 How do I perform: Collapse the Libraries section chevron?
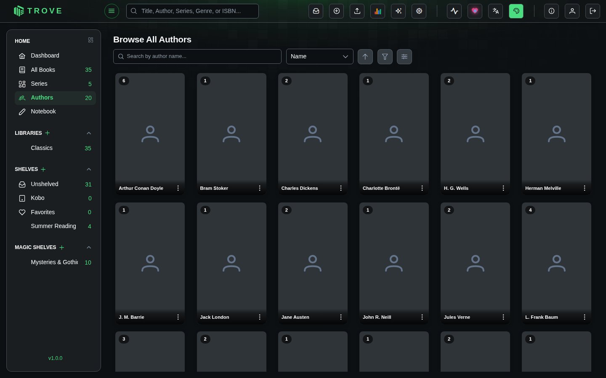(x=89, y=133)
